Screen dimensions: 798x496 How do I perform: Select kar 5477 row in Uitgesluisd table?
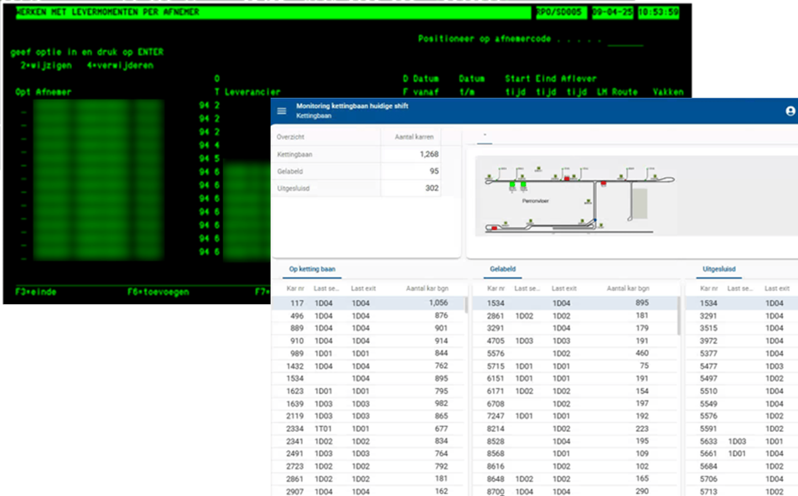[742, 366]
